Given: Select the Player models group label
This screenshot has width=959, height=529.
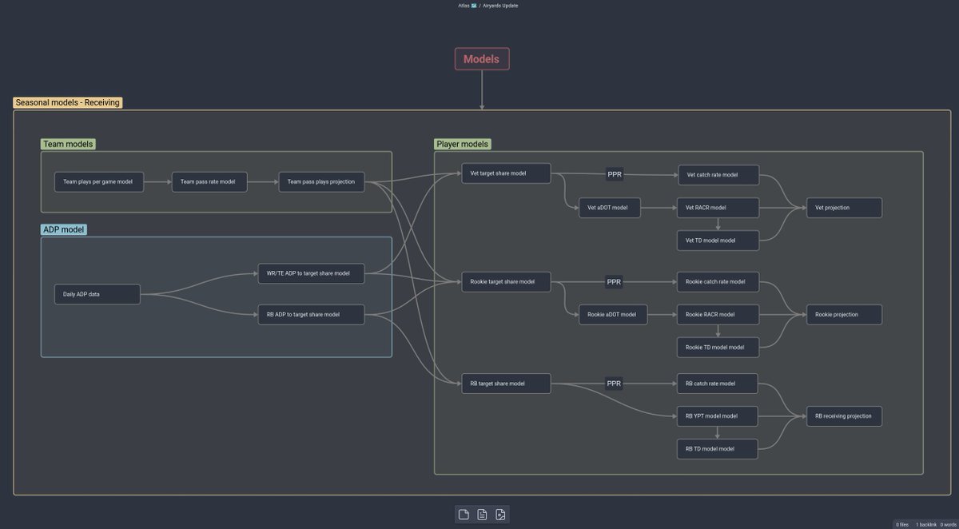Looking at the screenshot, I should coord(462,144).
